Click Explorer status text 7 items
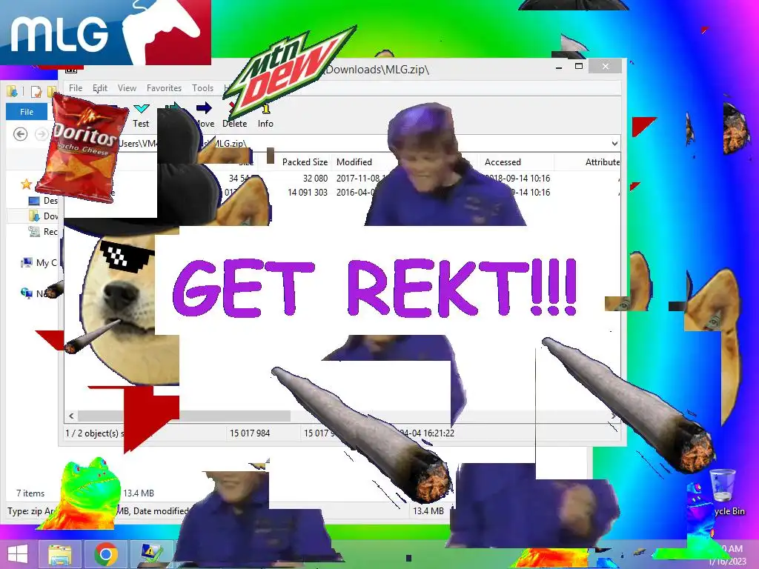Screen dimensions: 759x569 (x=30, y=493)
